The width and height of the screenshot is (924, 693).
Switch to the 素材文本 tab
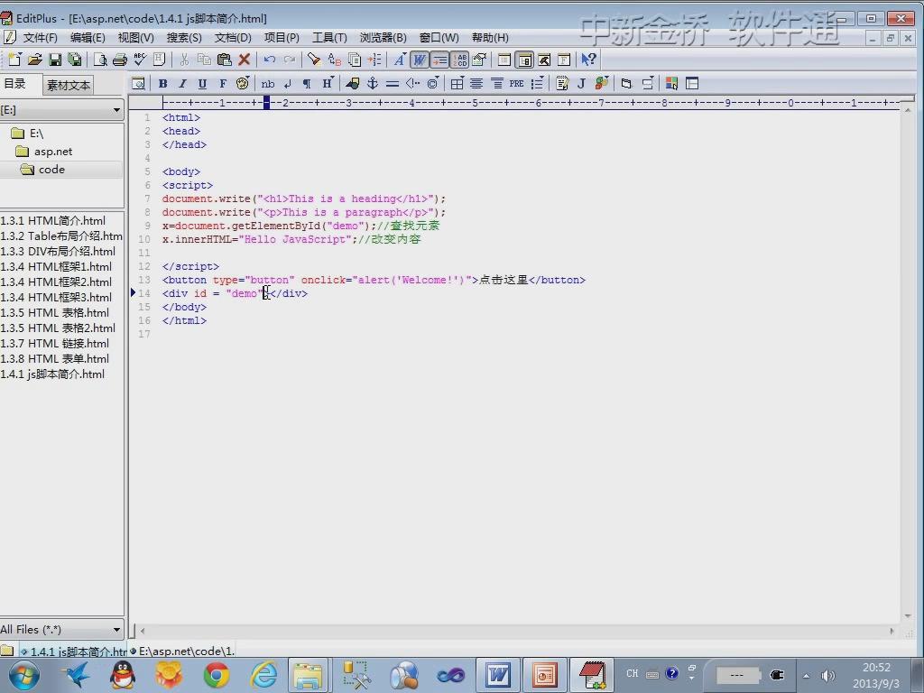[x=69, y=86]
